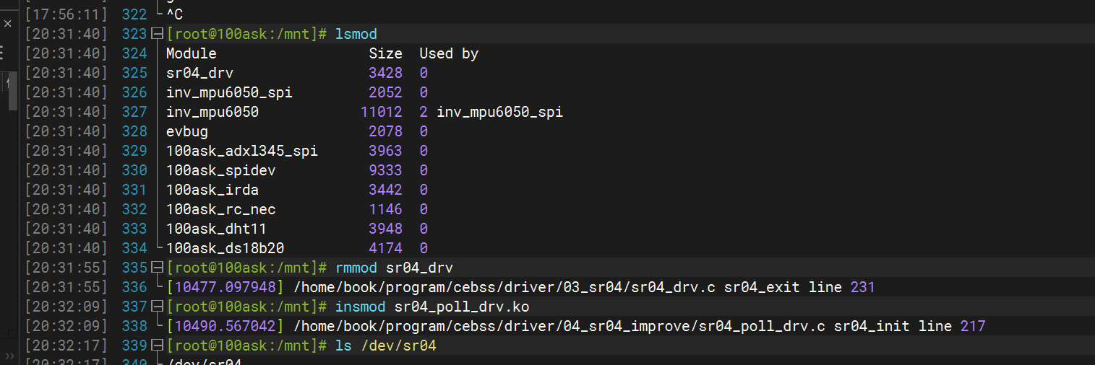The image size is (1095, 365).
Task: Click the sr04_drv module name on line 325
Action: pos(200,73)
